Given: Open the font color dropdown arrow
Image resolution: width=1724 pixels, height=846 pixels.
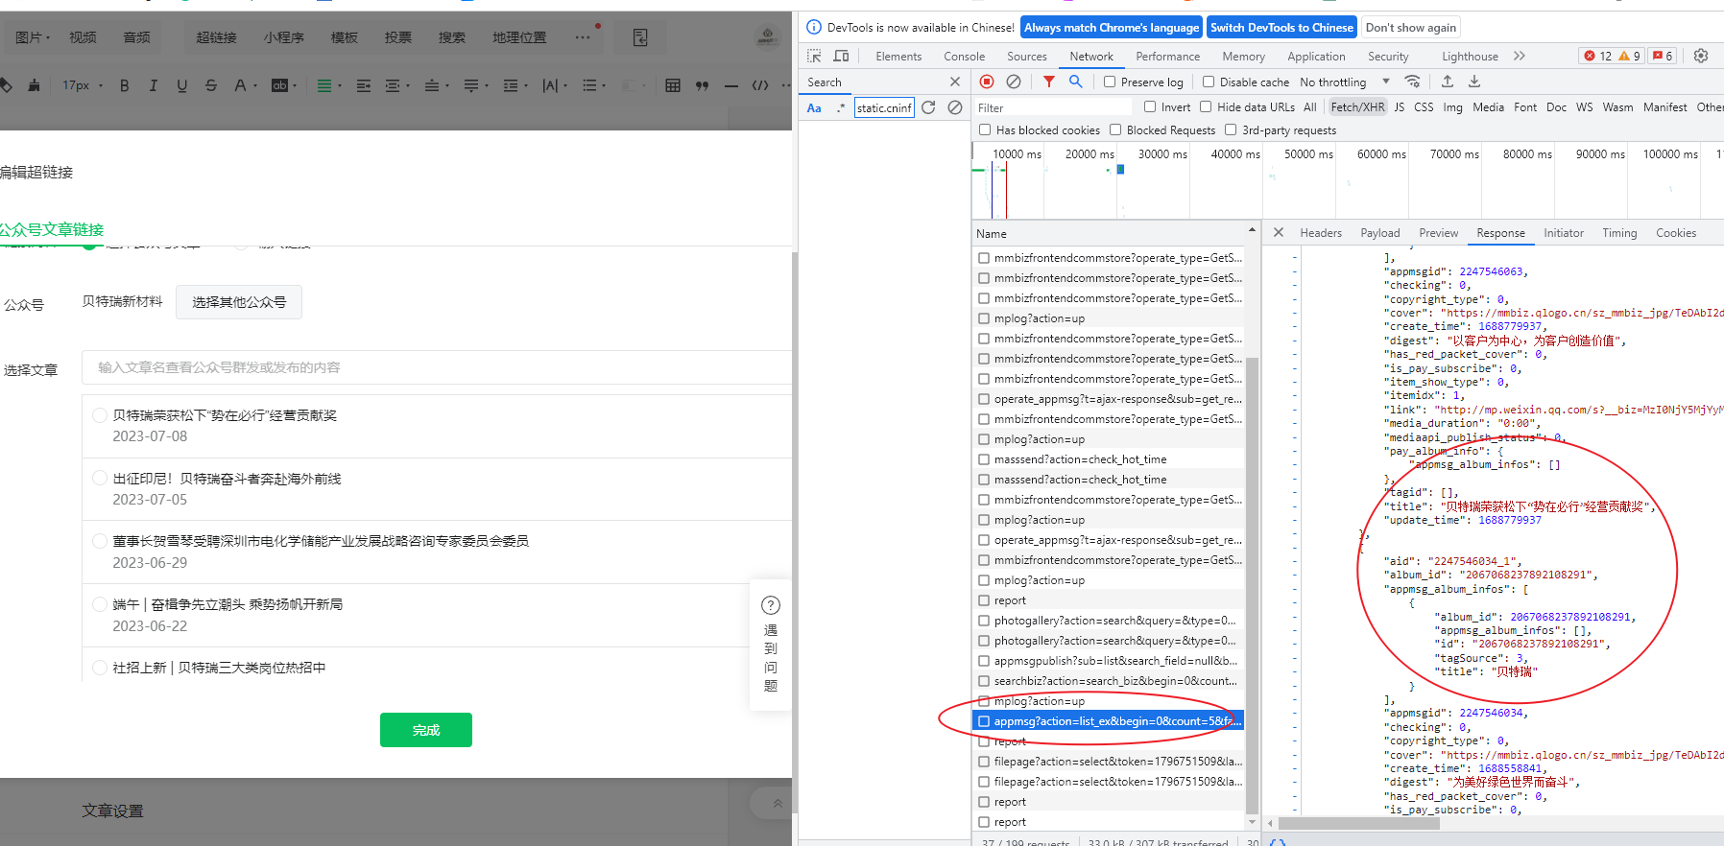Looking at the screenshot, I should (x=255, y=85).
